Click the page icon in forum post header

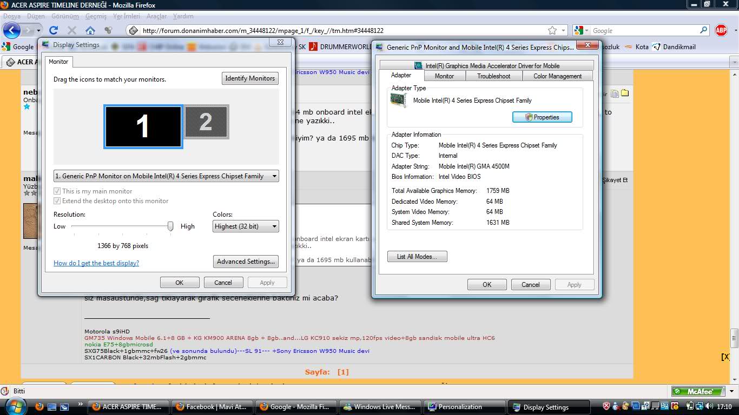(x=615, y=93)
